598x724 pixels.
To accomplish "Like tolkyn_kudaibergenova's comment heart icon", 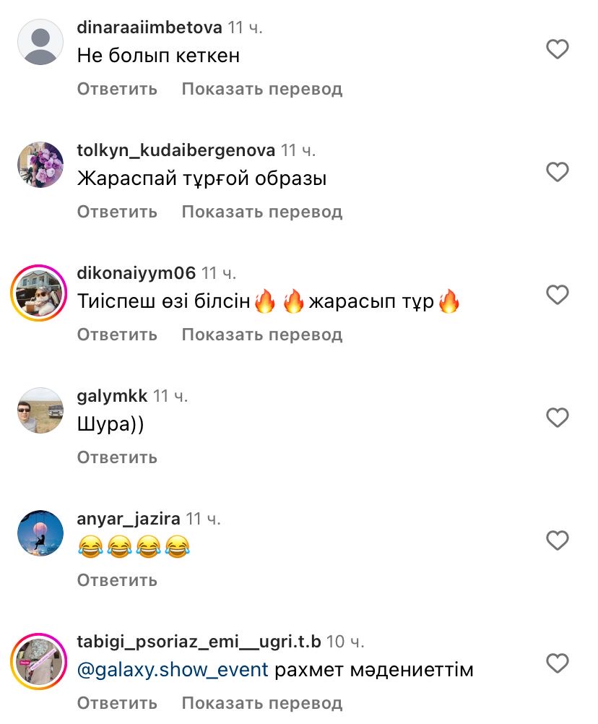I will (557, 172).
